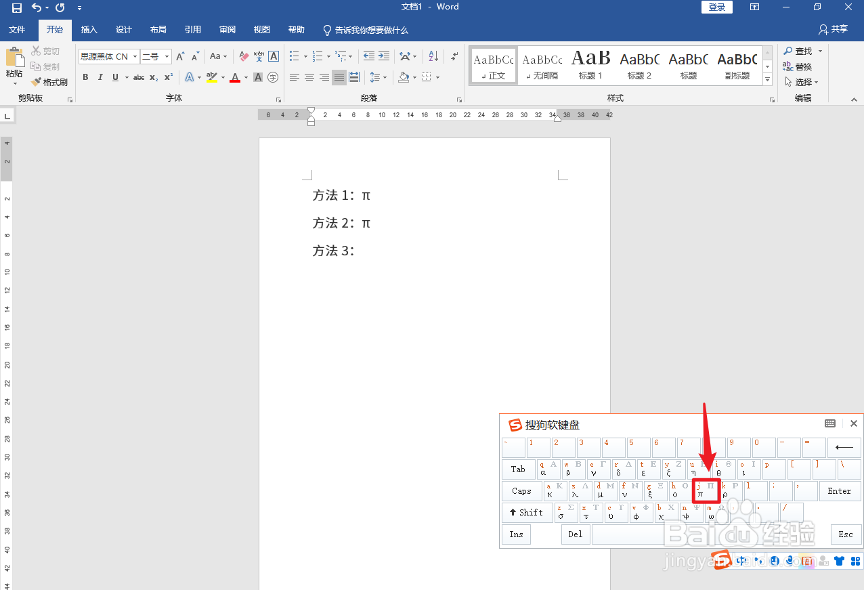Expand the styles gallery with the More arrow
864x590 pixels.
(x=767, y=80)
